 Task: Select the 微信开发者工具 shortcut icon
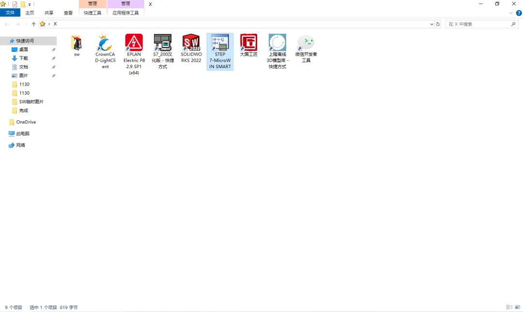[x=306, y=43]
